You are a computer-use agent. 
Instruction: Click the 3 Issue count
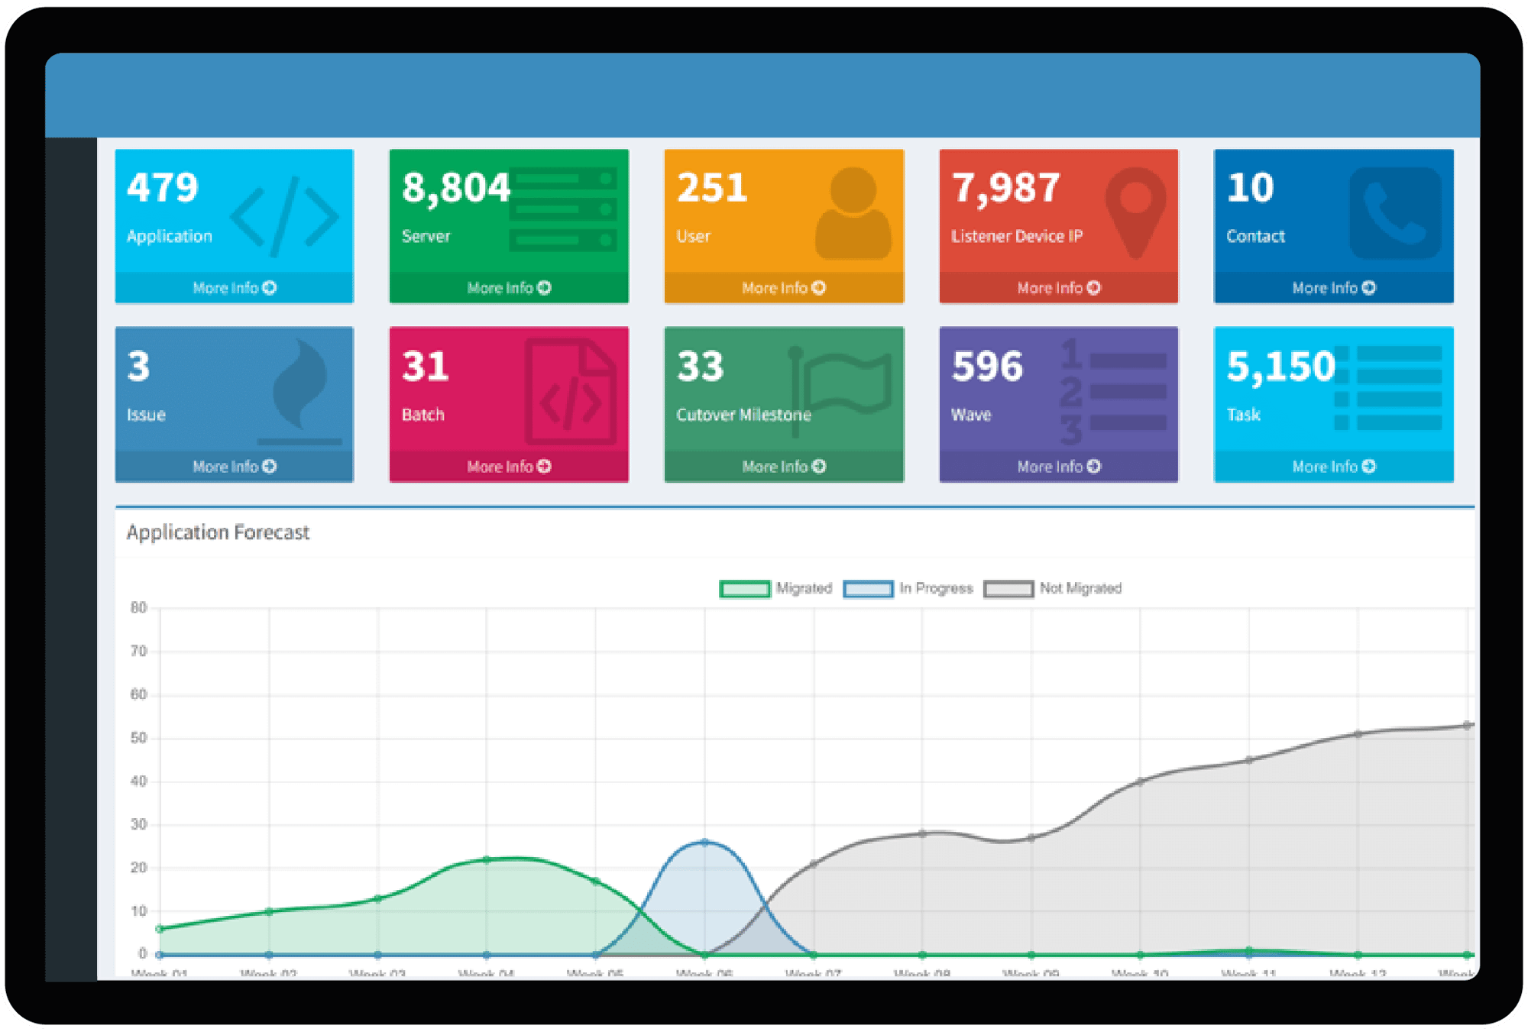tap(138, 367)
